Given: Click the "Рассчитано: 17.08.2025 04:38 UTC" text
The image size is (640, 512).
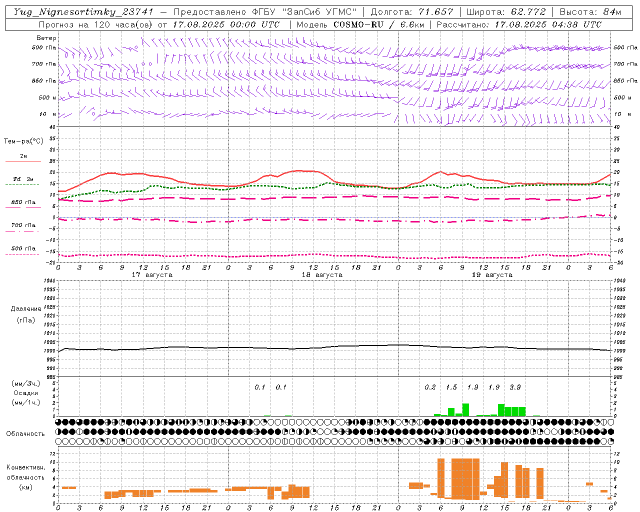Looking at the screenshot, I should click(x=519, y=24).
